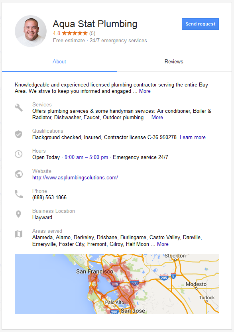Click the shield Qualifications checkmark icon
This screenshot has width=234, height=332.
pos(19,134)
